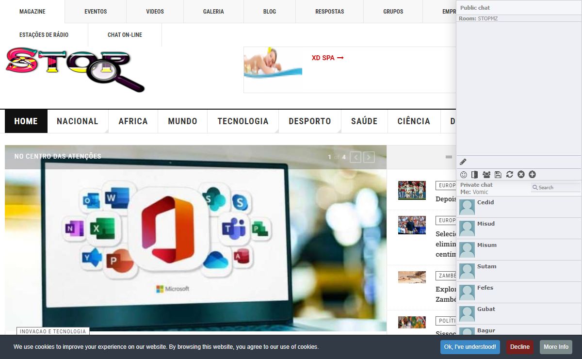Select user Cedid in private chat list

coord(485,203)
